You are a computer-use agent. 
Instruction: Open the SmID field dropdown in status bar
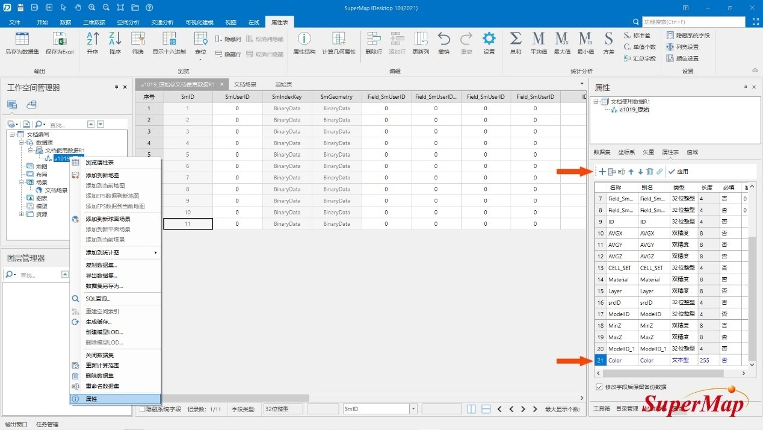(x=413, y=409)
